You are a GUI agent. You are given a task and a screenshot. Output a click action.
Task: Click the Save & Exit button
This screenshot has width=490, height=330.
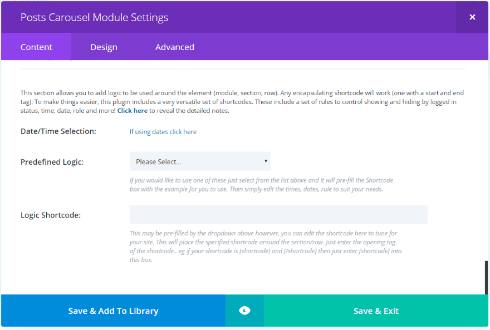pyautogui.click(x=376, y=311)
